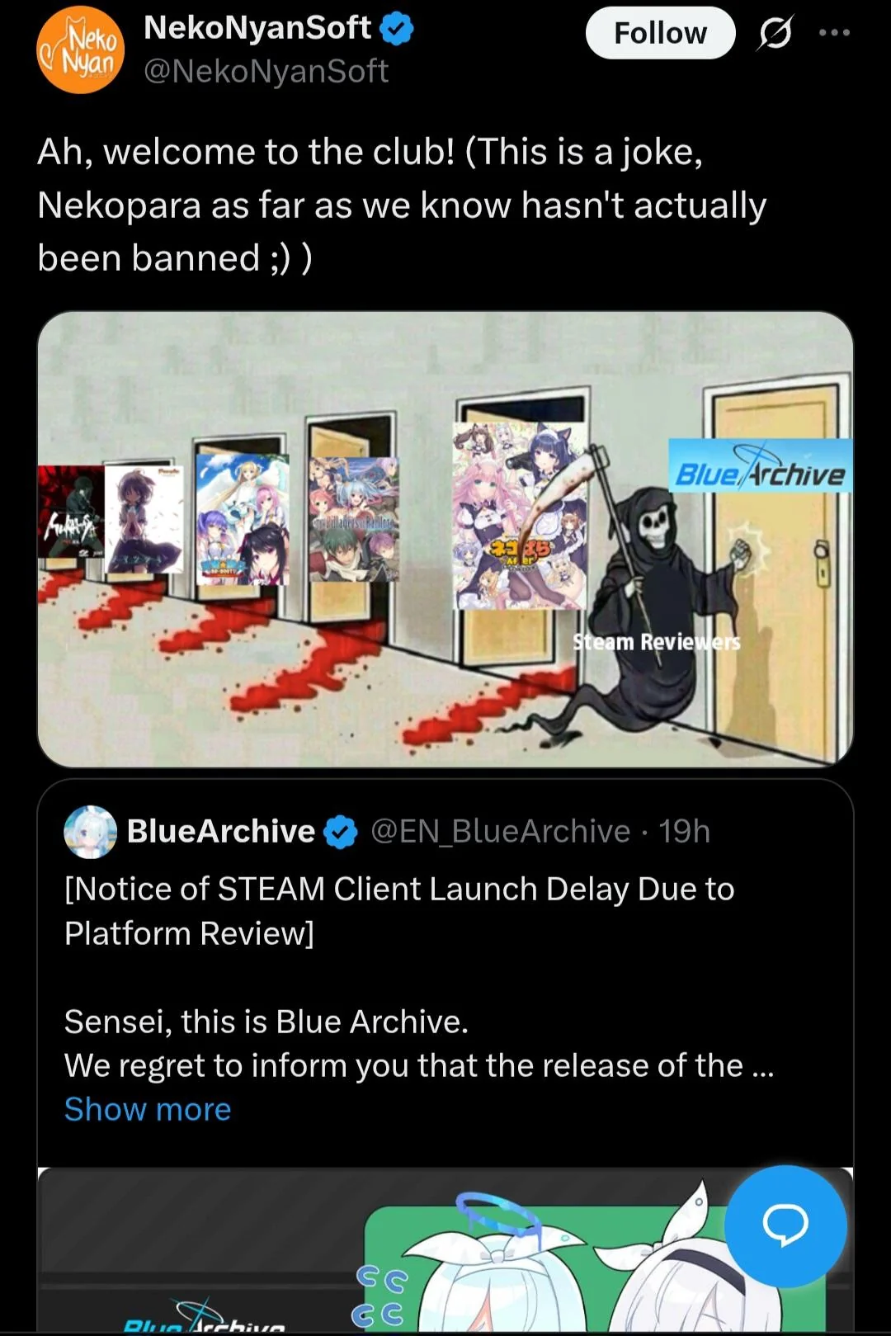Open the @EN_BlueArchive handle

tap(501, 832)
